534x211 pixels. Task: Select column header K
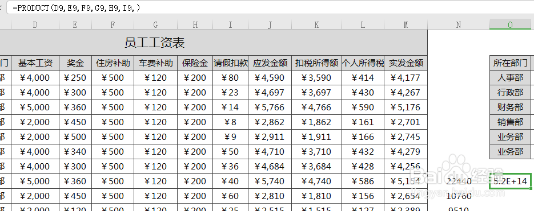(x=317, y=24)
